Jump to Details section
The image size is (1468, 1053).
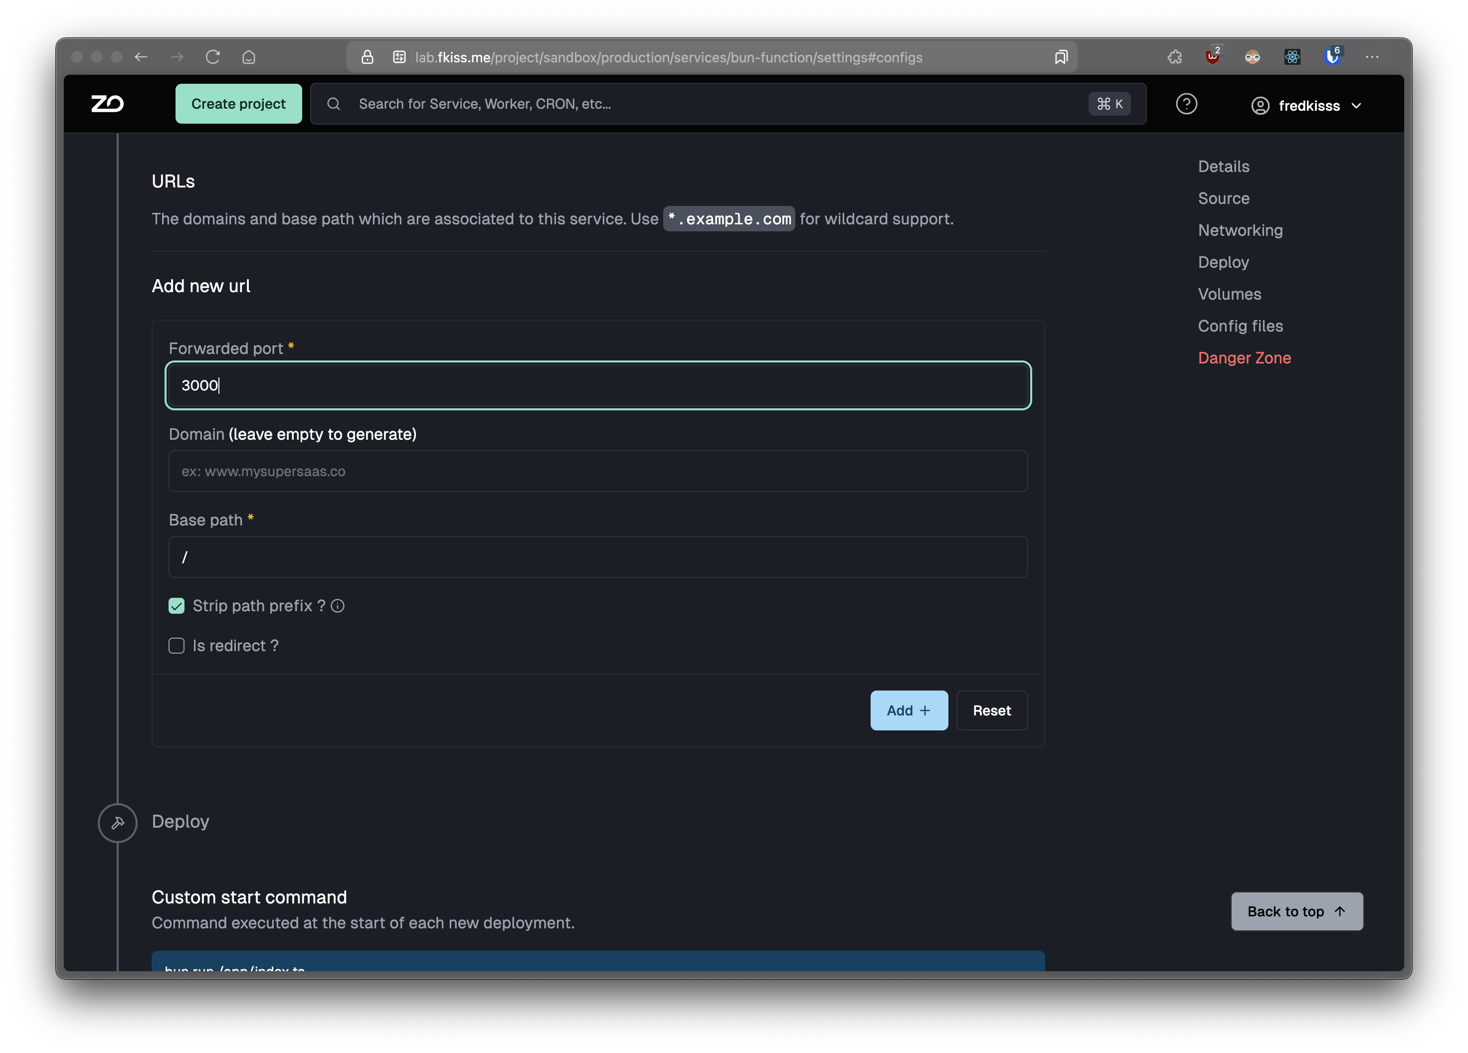(x=1223, y=167)
